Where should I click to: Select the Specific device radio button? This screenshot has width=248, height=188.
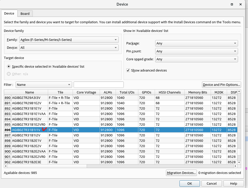[x=9, y=66]
